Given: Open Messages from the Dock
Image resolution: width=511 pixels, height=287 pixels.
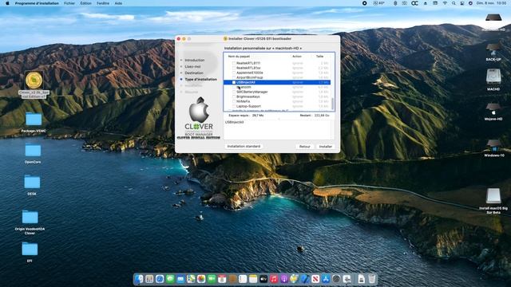Looking at the screenshot, I should 170,279.
